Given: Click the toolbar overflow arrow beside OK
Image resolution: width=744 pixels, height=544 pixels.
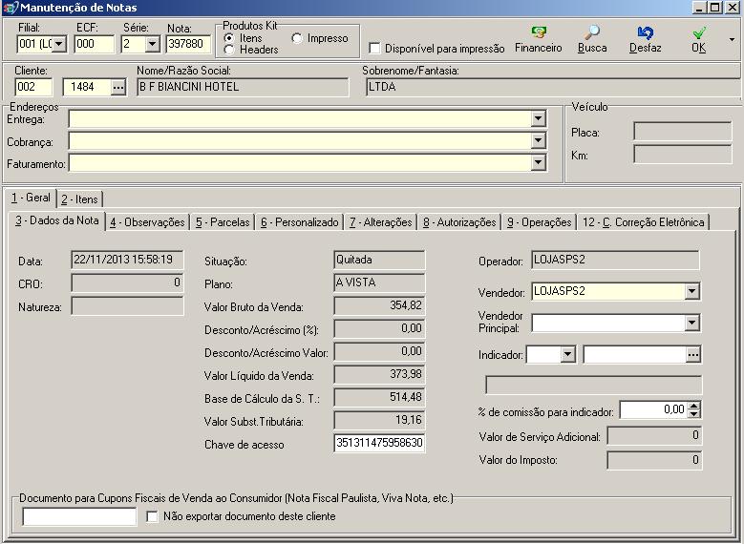Looking at the screenshot, I should 732,40.
